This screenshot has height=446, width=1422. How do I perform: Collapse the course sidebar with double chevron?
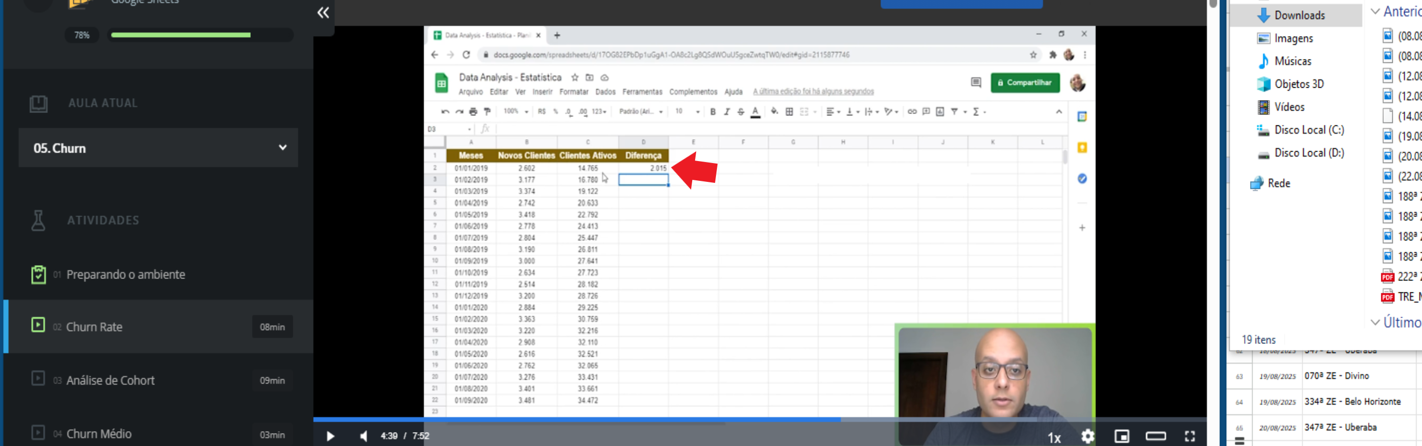(x=323, y=12)
